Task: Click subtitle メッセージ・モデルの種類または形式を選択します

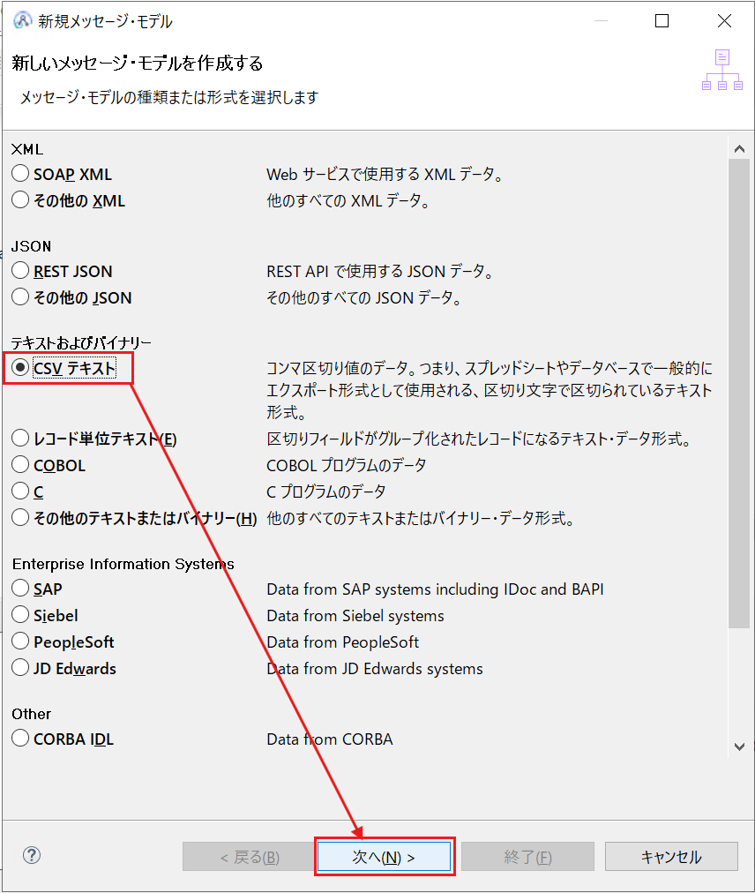Action: (x=169, y=97)
